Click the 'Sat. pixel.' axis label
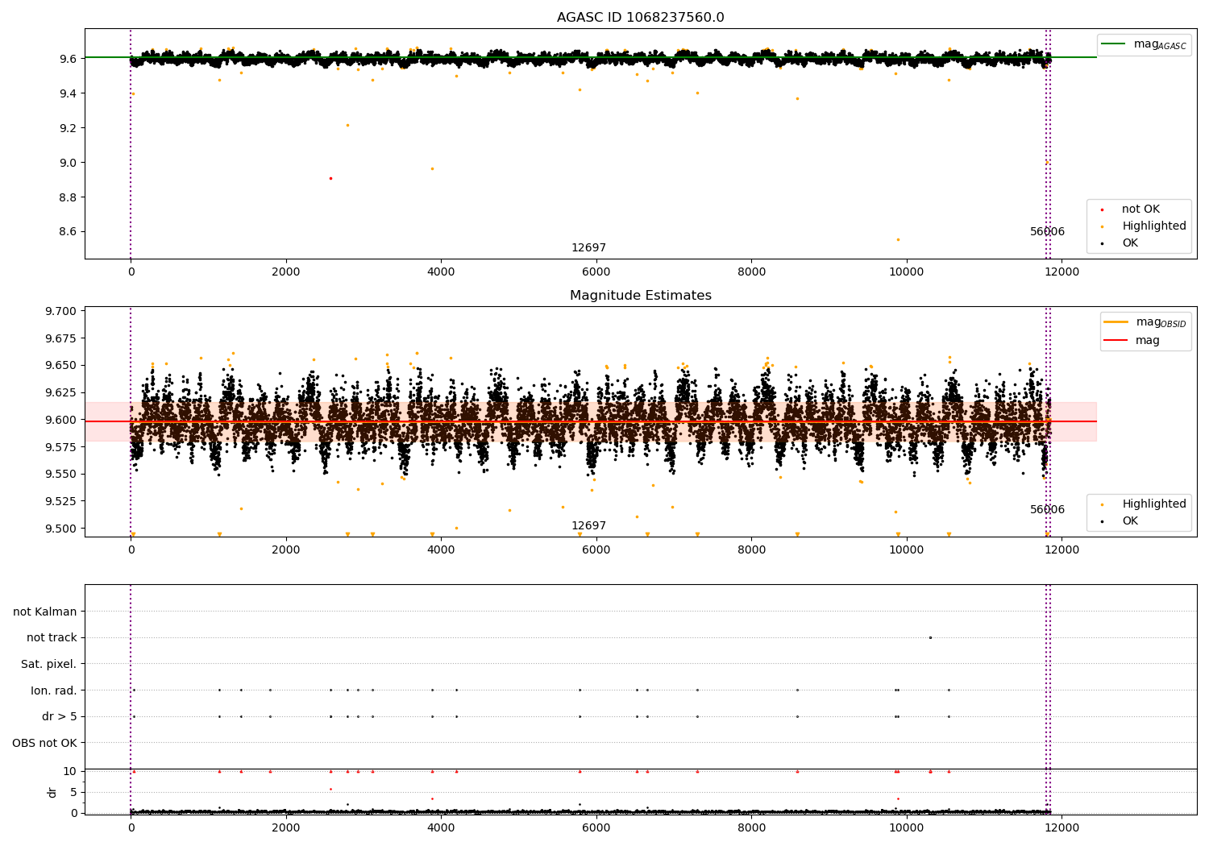Viewport: 1209px width, 846px height. coord(48,664)
